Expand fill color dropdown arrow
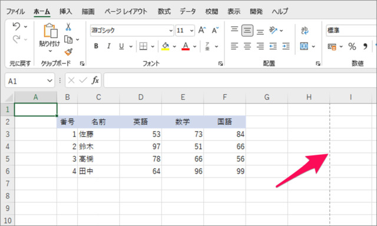 (x=174, y=46)
